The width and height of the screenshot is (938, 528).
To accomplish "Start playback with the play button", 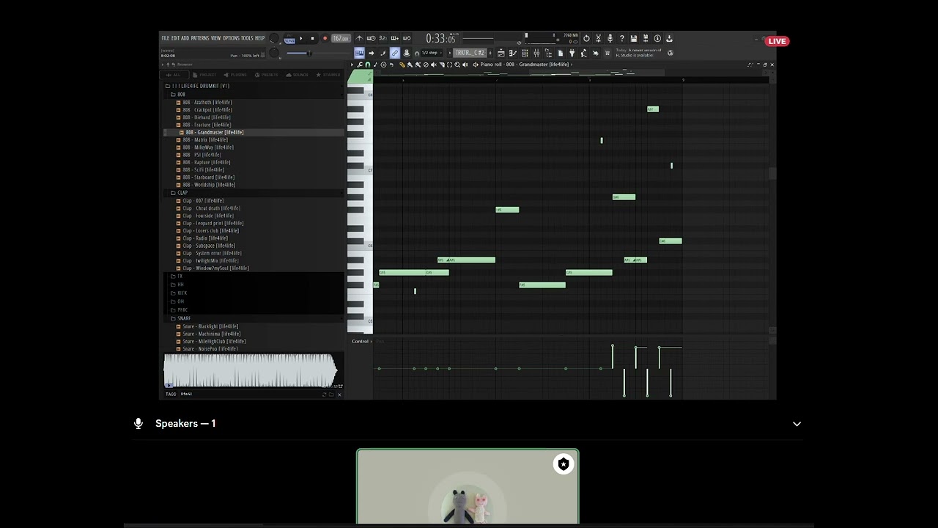I will (300, 38).
